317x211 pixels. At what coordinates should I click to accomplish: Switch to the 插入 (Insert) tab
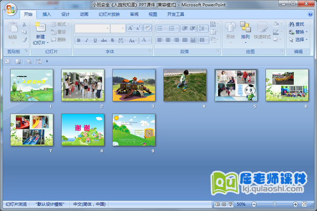click(46, 14)
